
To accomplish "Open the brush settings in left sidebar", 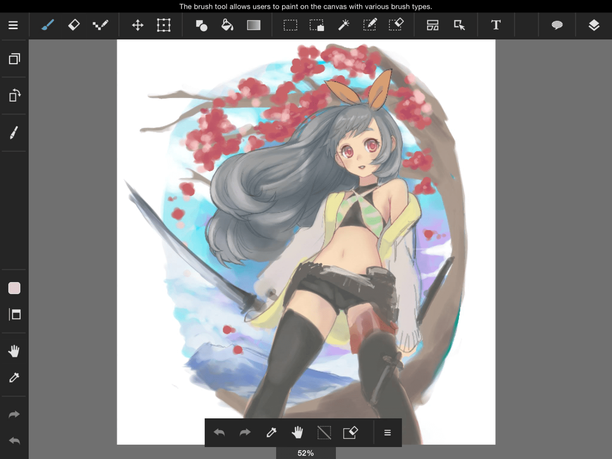I will tap(14, 133).
